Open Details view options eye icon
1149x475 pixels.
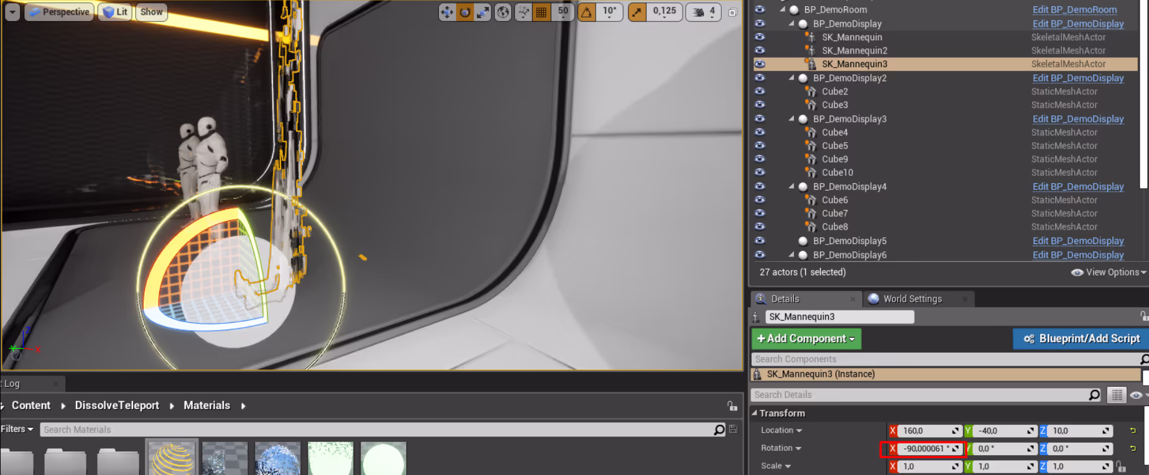[x=1137, y=395]
